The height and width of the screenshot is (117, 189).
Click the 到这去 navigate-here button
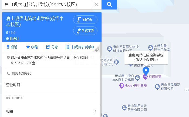click(85, 19)
